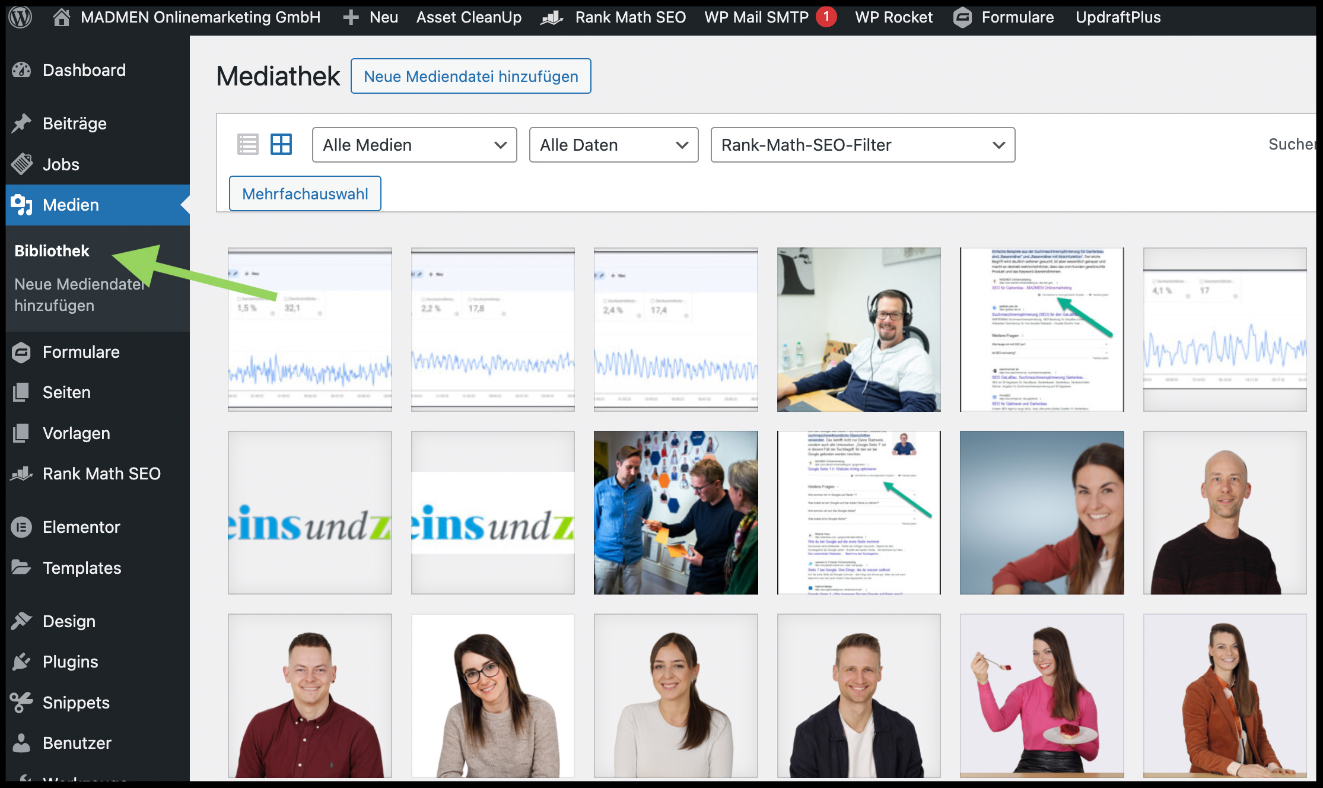The height and width of the screenshot is (788, 1323).
Task: Select first einsundz logo thumbnail with gray background
Action: point(310,512)
